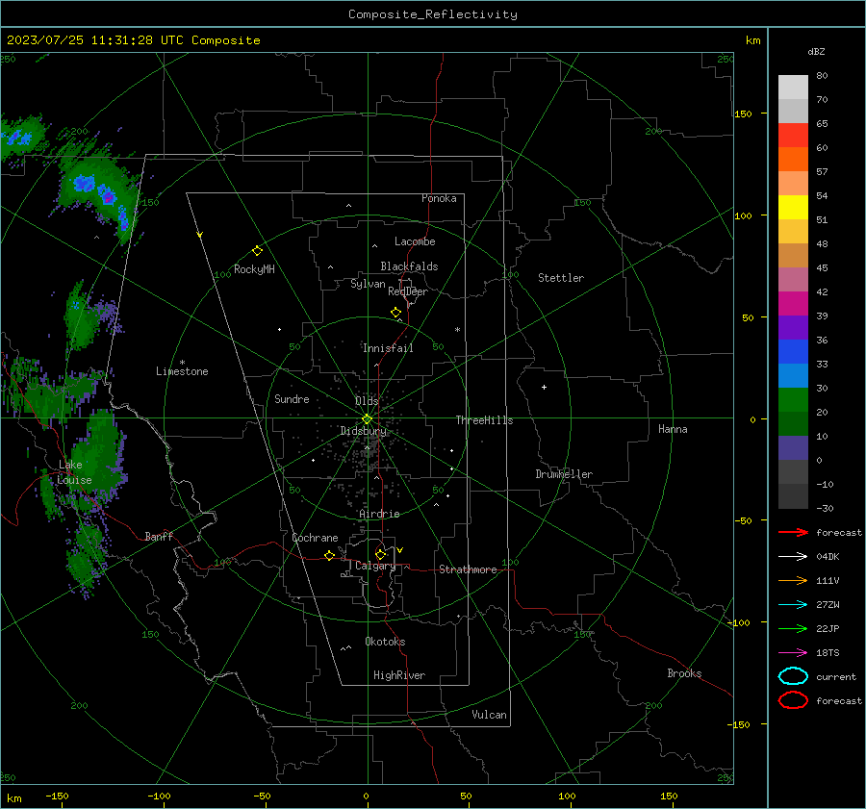Click the RockyMH yellow diamond station marker
This screenshot has height=809, width=866.
[257, 251]
